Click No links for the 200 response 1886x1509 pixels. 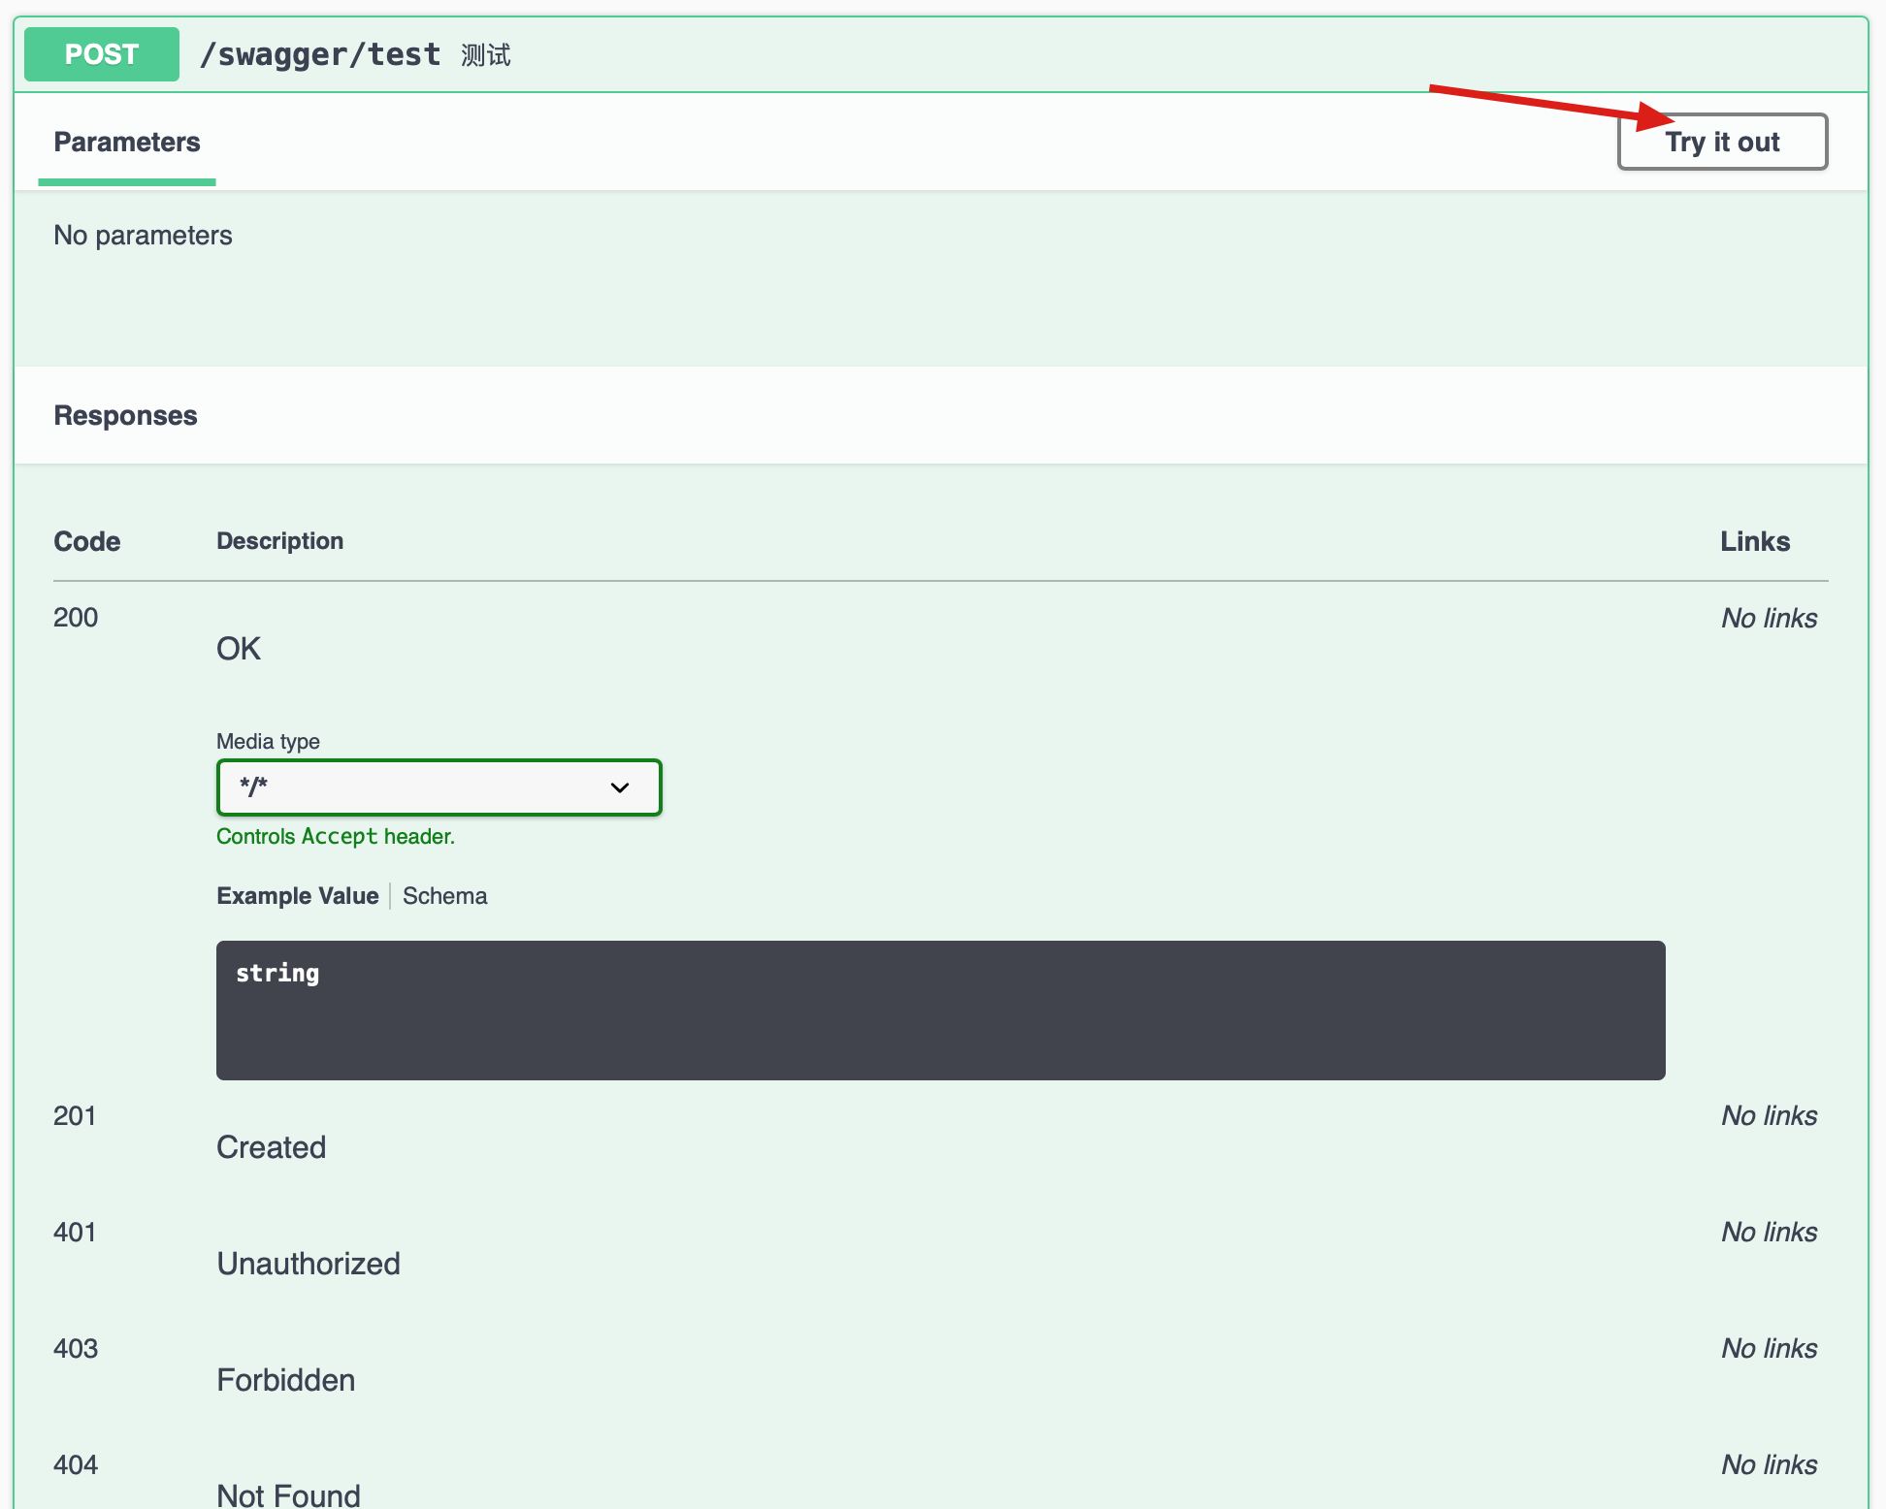coord(1769,619)
